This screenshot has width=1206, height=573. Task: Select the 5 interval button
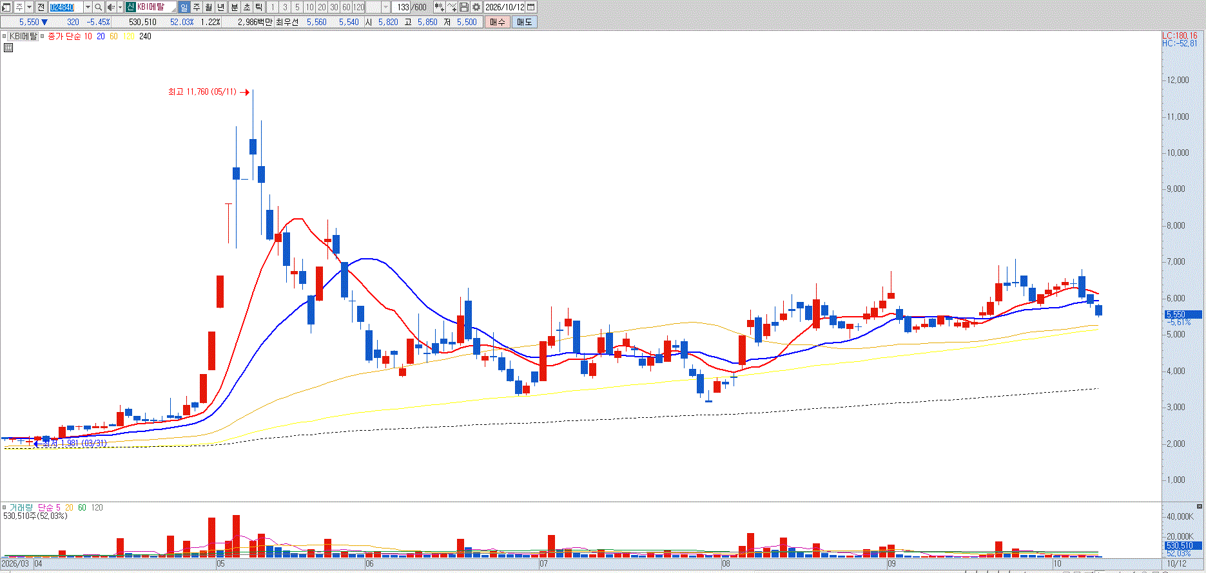click(297, 7)
